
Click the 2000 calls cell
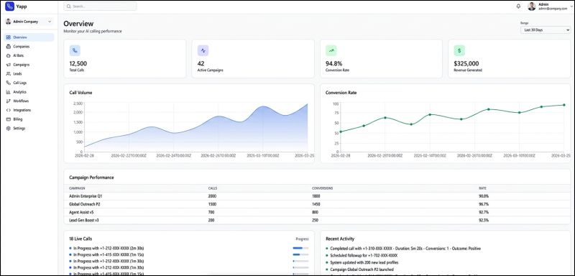click(x=212, y=196)
